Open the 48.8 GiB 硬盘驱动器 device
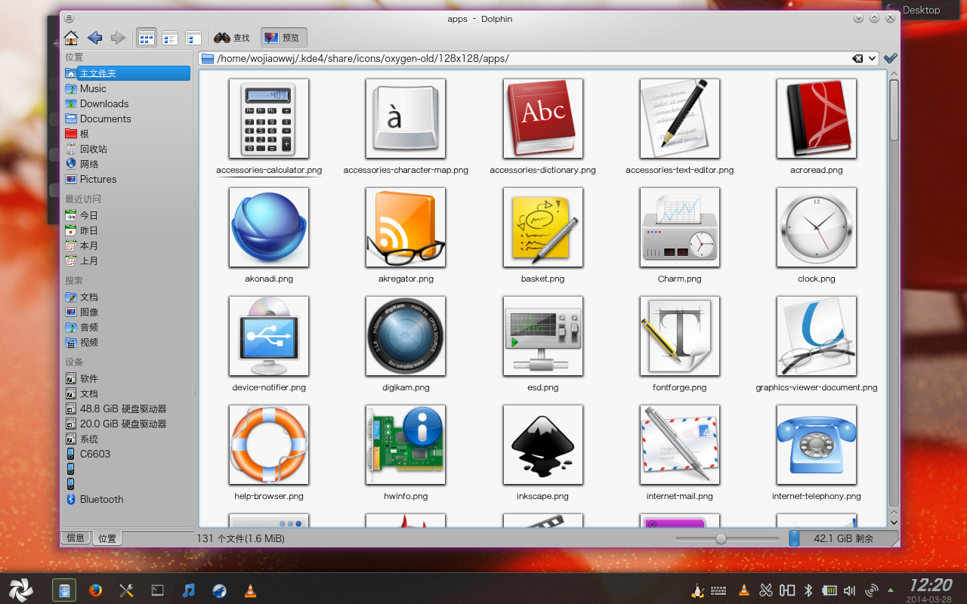967x604 pixels. point(127,408)
